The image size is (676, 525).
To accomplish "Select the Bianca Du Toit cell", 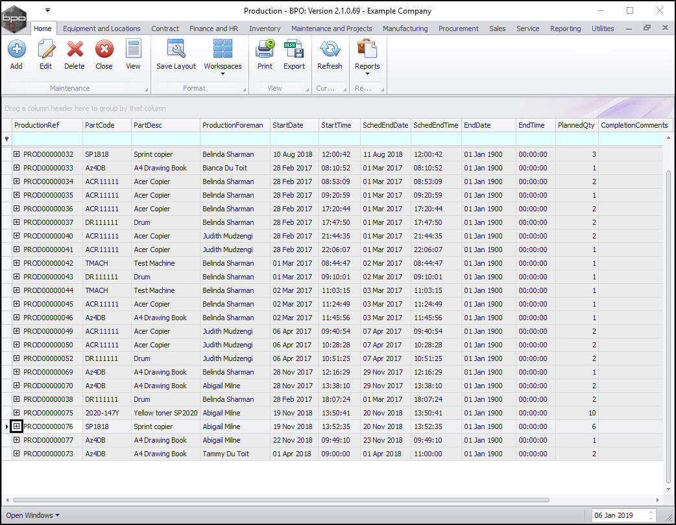I will point(235,167).
